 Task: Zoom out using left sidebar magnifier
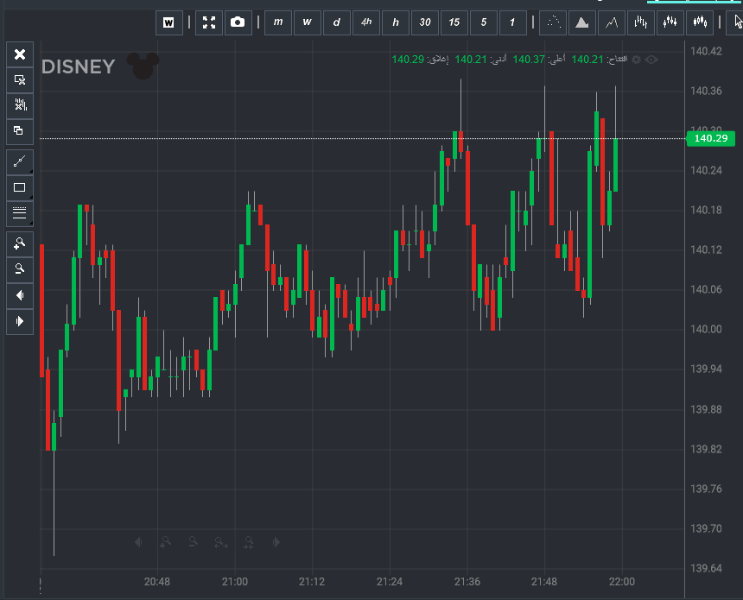pyautogui.click(x=20, y=269)
